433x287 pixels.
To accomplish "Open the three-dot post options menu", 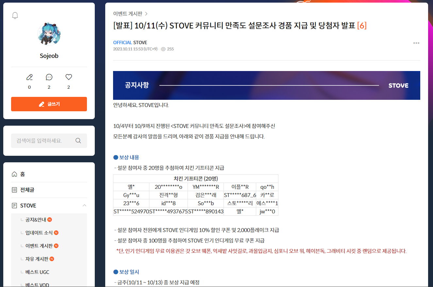I will point(416,43).
